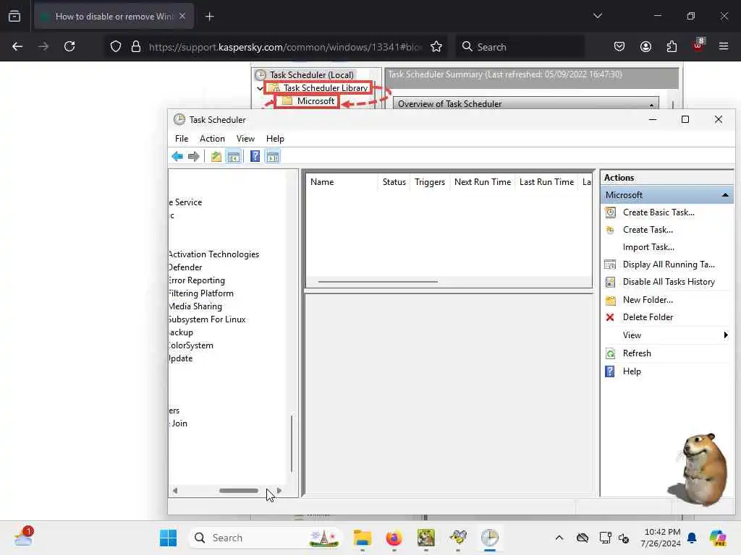Click the tree pane scroll-left arrow
741x555 pixels.
175,491
